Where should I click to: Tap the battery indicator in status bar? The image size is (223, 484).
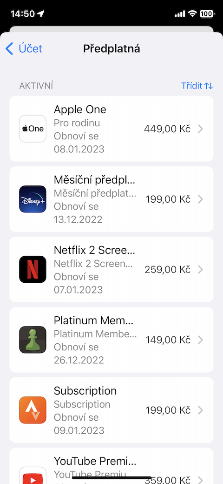pyautogui.click(x=207, y=14)
